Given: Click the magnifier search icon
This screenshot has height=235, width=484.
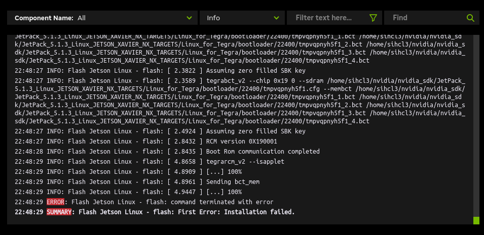Looking at the screenshot, I should (470, 18).
